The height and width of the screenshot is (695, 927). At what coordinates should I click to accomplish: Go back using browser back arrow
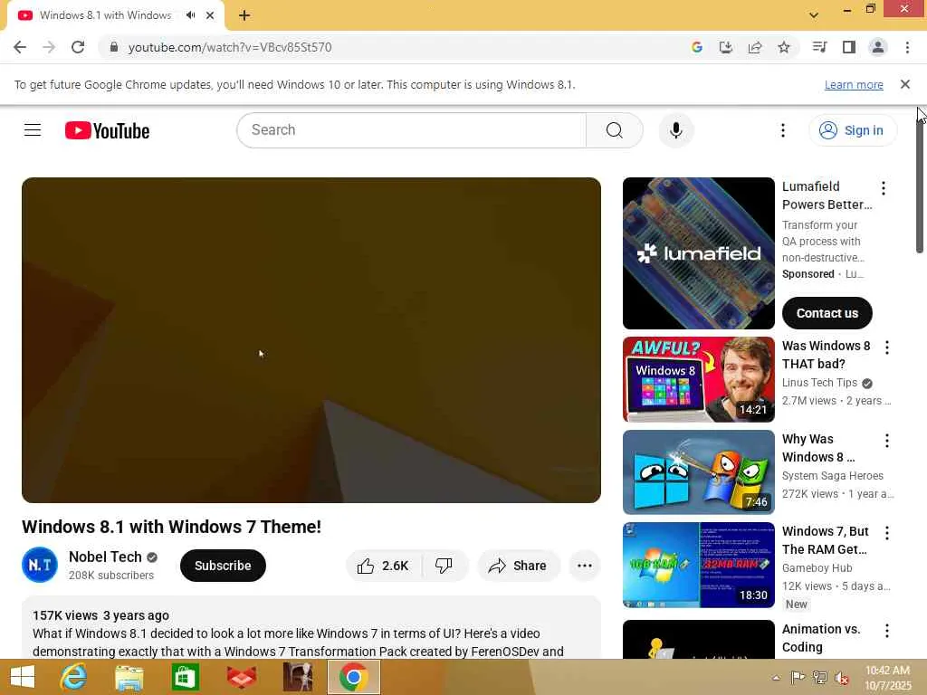click(x=20, y=47)
